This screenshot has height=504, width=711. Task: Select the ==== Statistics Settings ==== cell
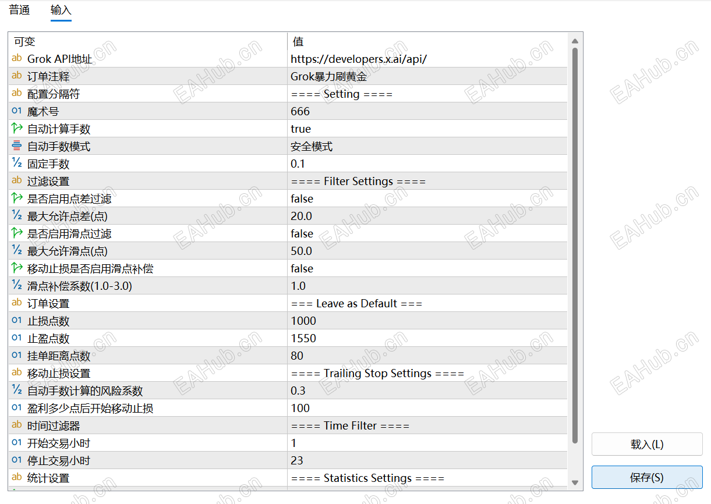point(427,478)
